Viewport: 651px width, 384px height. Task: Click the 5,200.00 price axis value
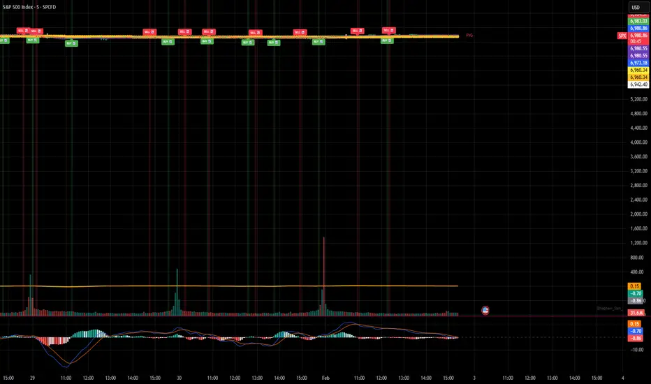coord(638,99)
